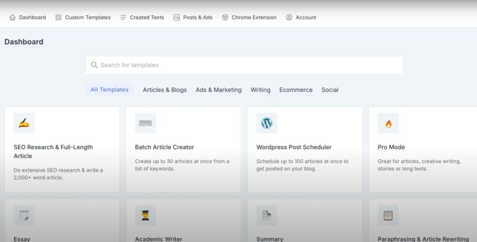Viewport: 477px width, 242px height.
Task: Click the Account profile icon
Action: (289, 17)
